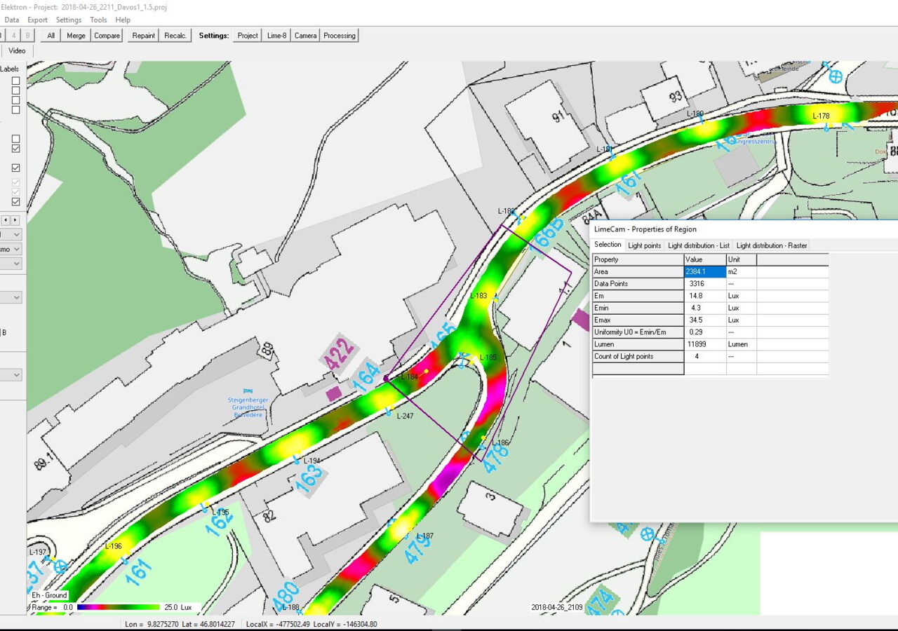Click the 2018-04-26_2109 timestamp on map

point(558,607)
